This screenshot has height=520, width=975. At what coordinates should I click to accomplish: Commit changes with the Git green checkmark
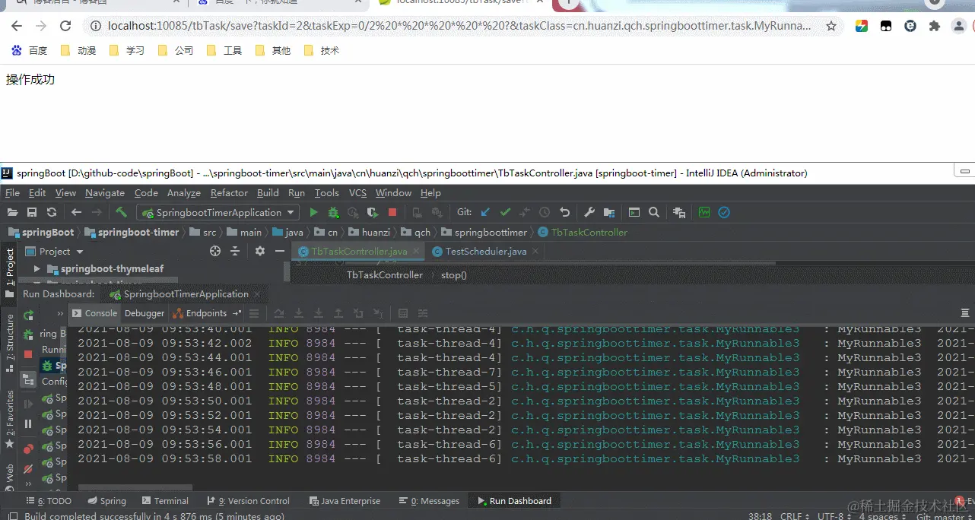point(505,213)
